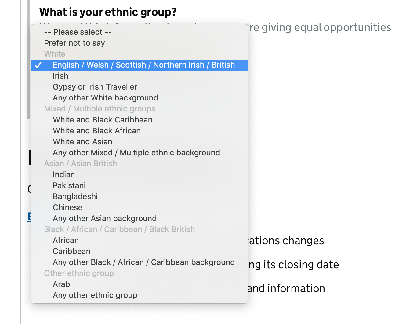417x324 pixels.
Task: Pick 'White and Asian' from the dropdown
Action: (x=82, y=142)
